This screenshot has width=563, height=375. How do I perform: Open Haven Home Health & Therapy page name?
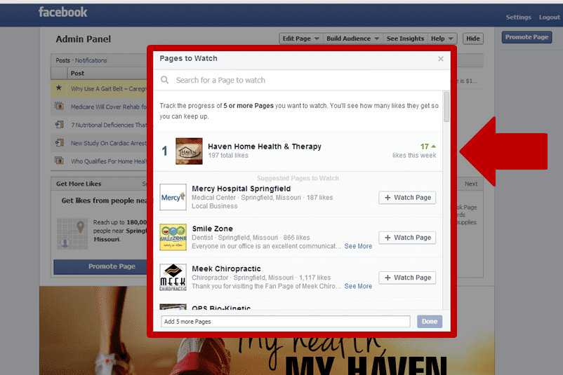265,146
